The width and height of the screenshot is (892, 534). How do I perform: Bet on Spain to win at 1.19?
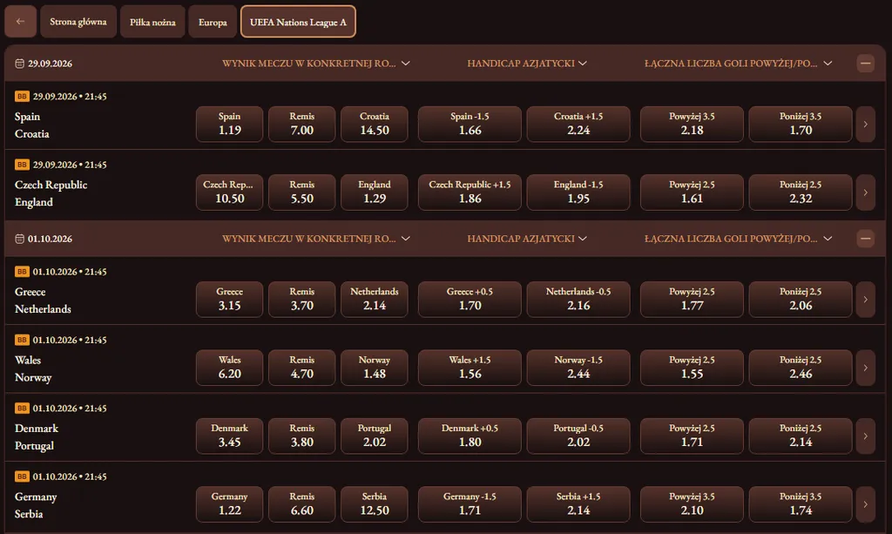(229, 124)
